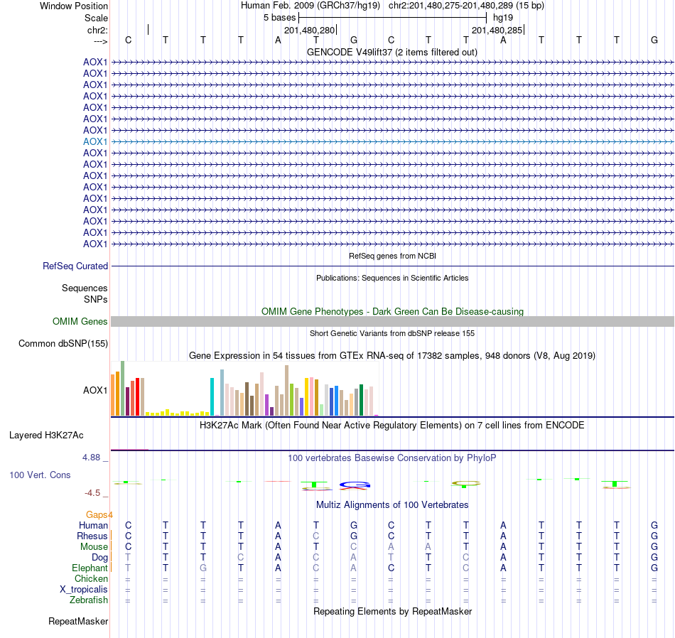Viewport: 675px width, 638px height.
Task: Click the Common dbSNP(155) label
Action: point(63,344)
